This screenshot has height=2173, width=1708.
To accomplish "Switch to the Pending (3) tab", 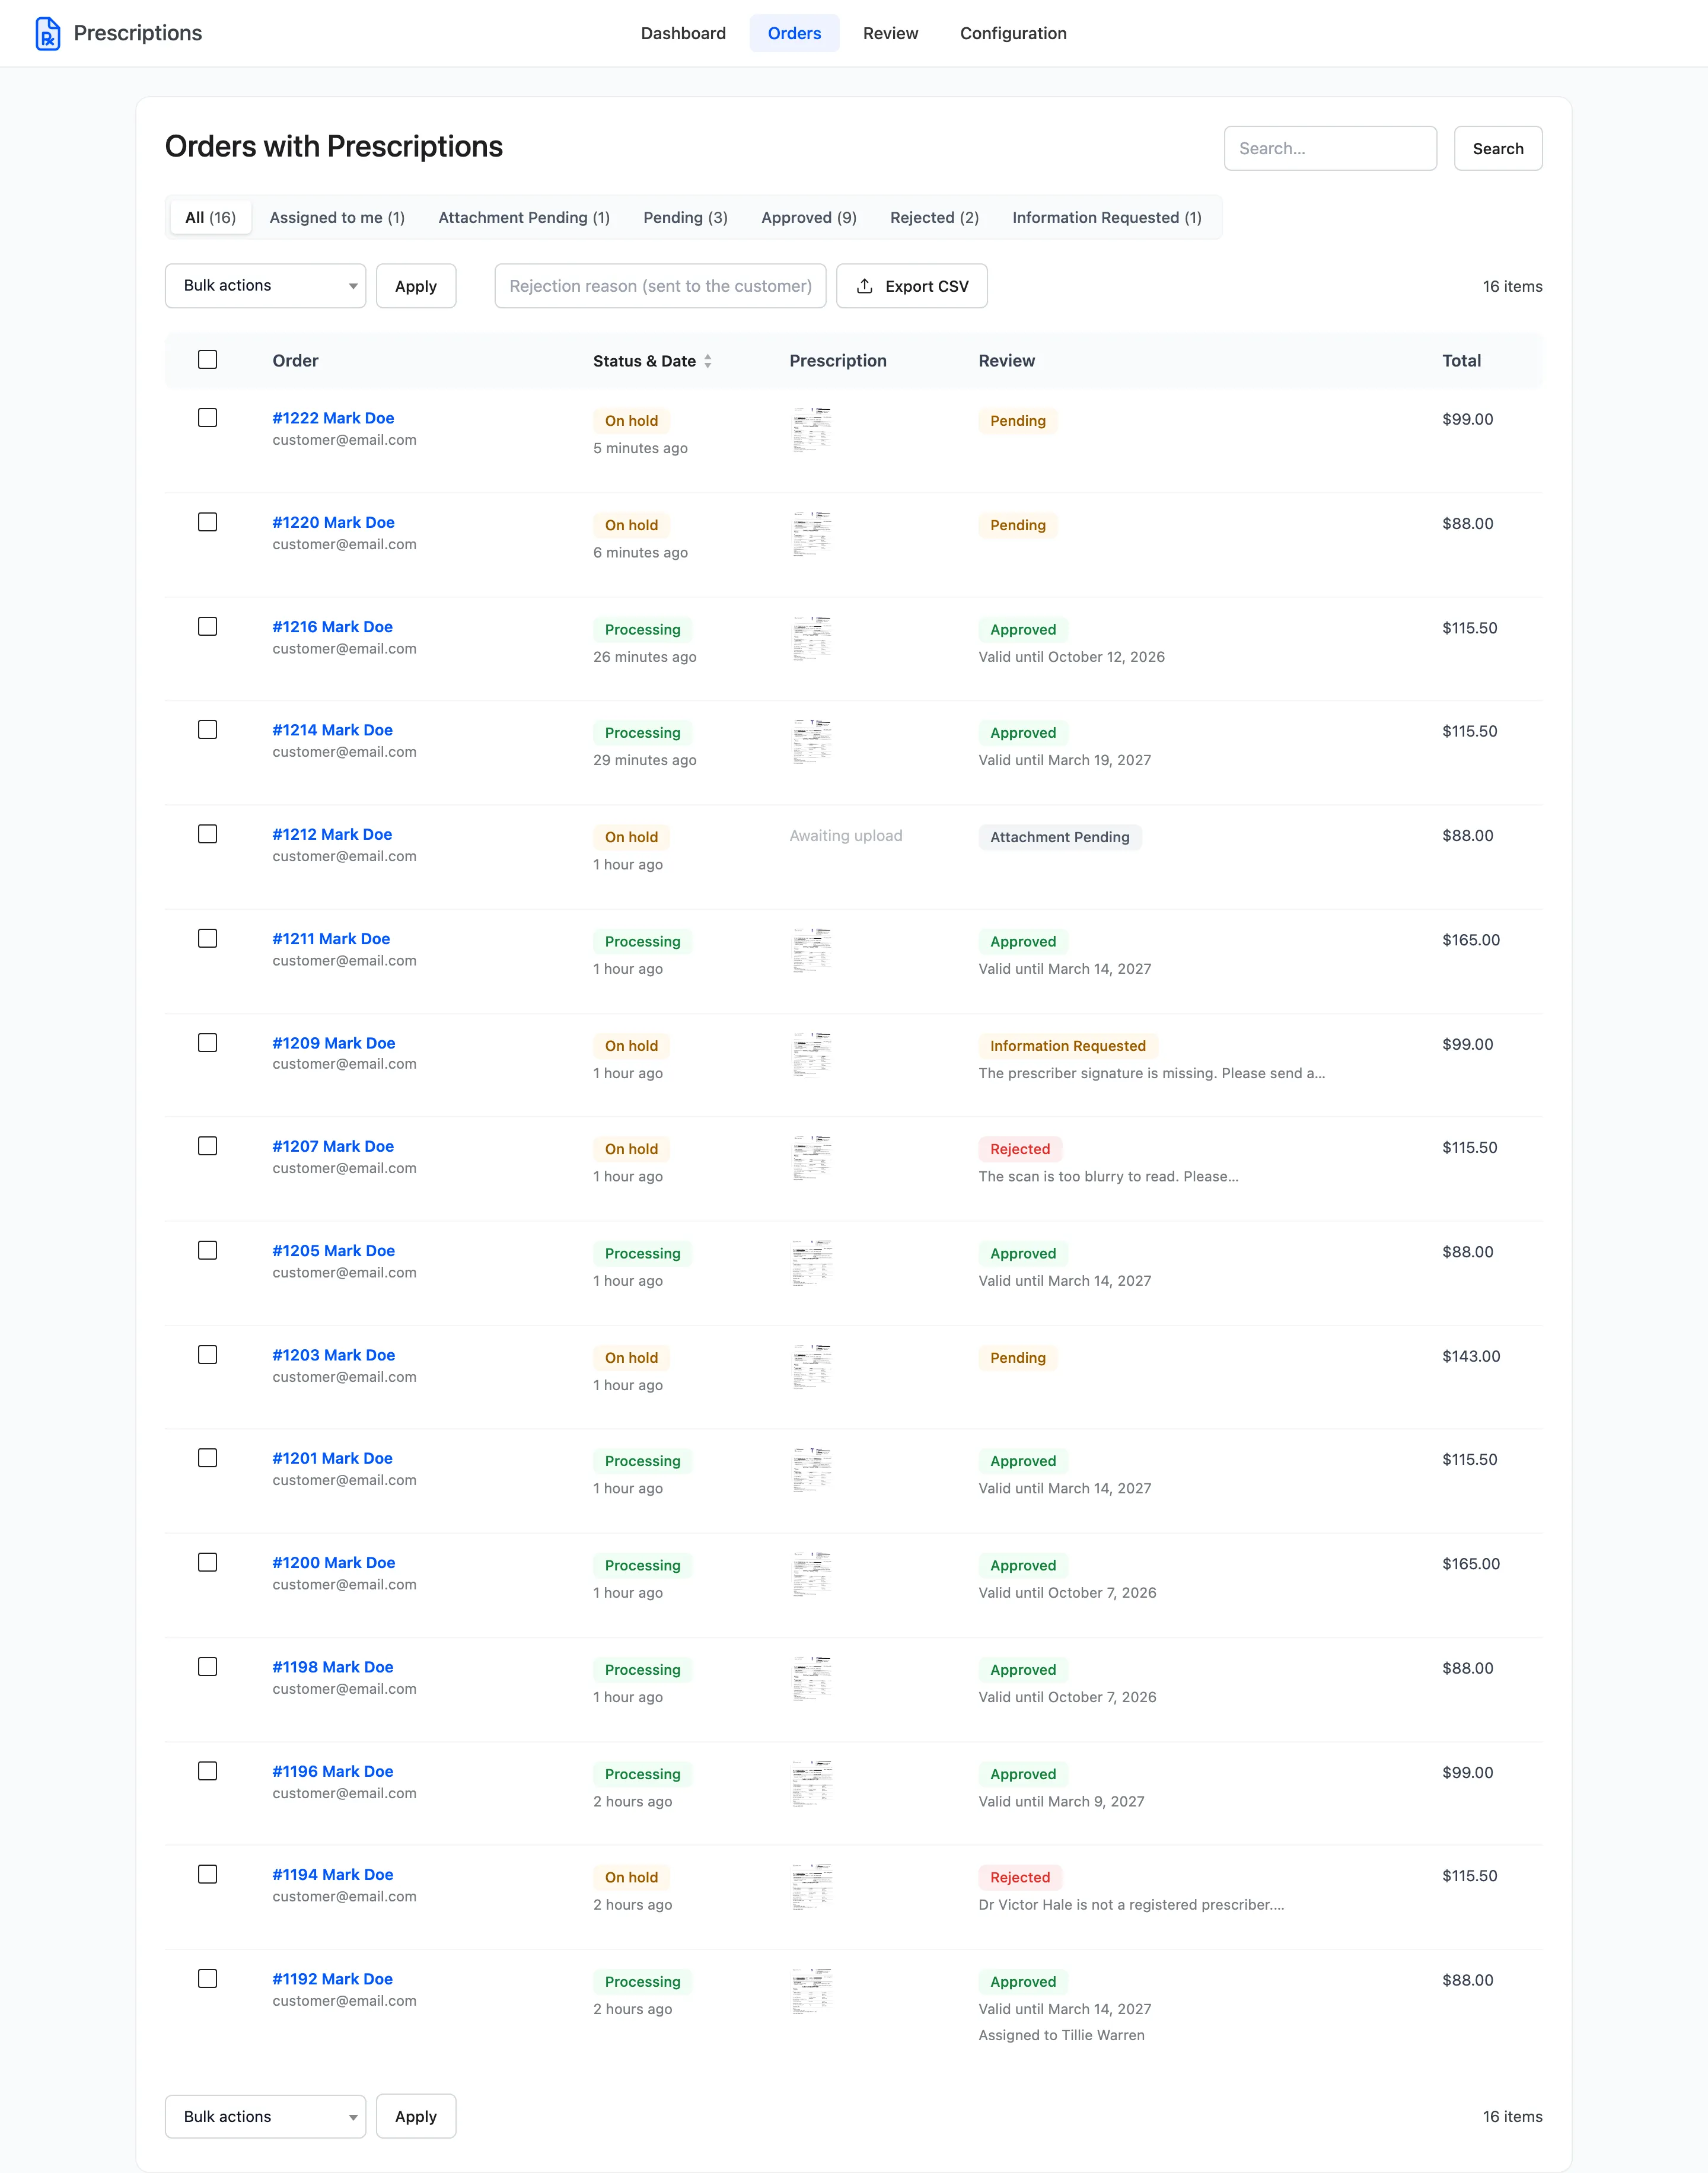I will click(x=685, y=217).
